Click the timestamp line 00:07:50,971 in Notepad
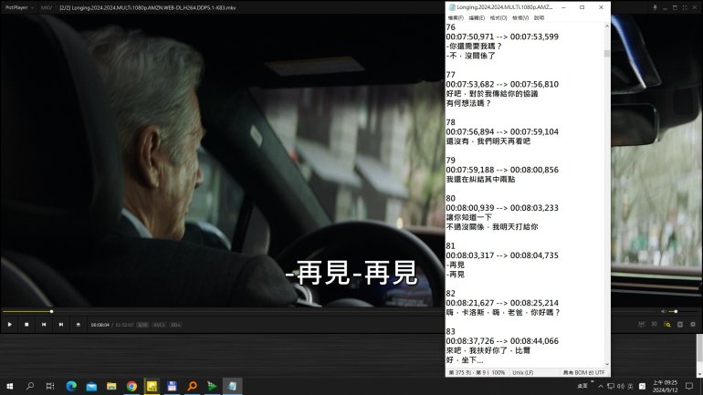703x395 pixels. coord(502,36)
